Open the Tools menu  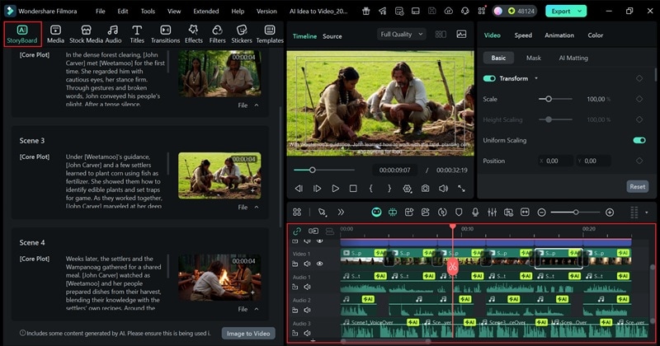(x=148, y=12)
